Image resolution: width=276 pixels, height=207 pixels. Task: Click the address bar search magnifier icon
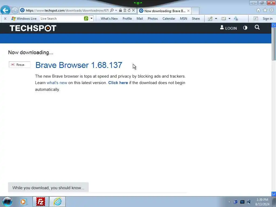[x=112, y=11]
